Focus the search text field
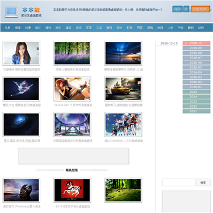The width and height of the screenshot is (213, 213). (179, 182)
